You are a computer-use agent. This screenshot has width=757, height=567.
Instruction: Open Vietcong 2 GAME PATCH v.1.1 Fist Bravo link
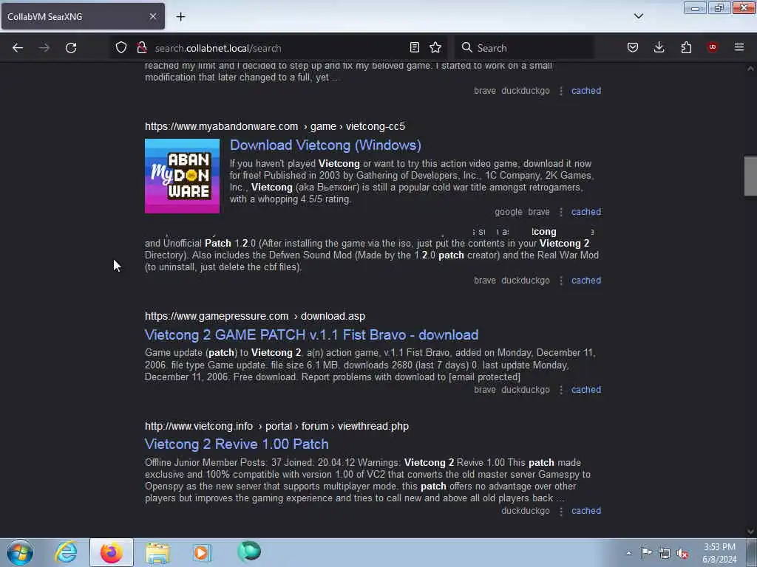tap(311, 334)
